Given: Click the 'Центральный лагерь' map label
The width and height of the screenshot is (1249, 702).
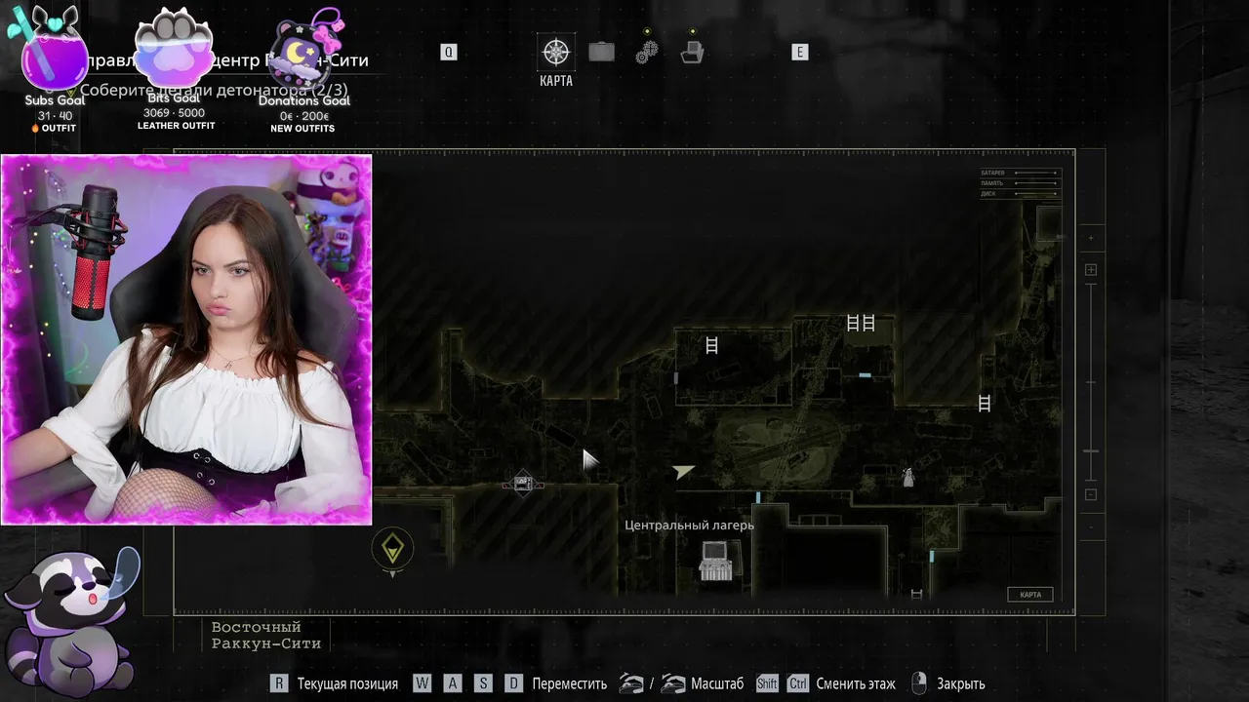Looking at the screenshot, I should [689, 526].
